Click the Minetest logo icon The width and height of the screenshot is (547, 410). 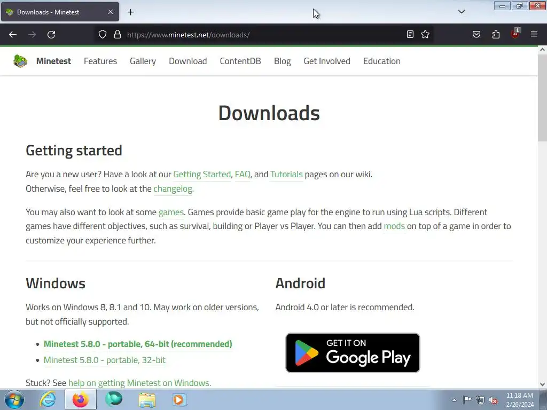20,61
